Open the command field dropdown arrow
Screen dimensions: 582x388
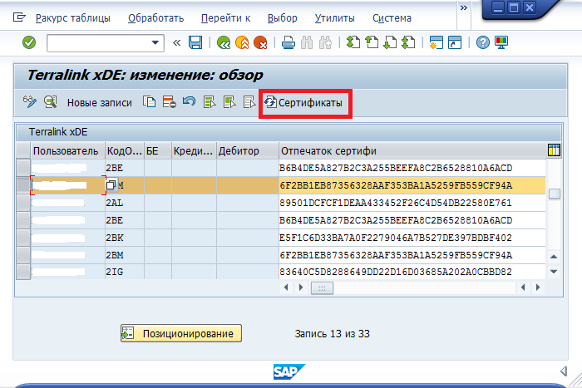pyautogui.click(x=155, y=42)
